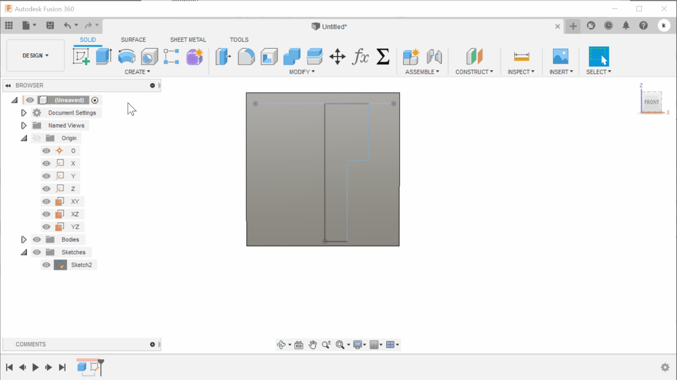Play the design timeline
Image resolution: width=677 pixels, height=380 pixels.
click(36, 367)
